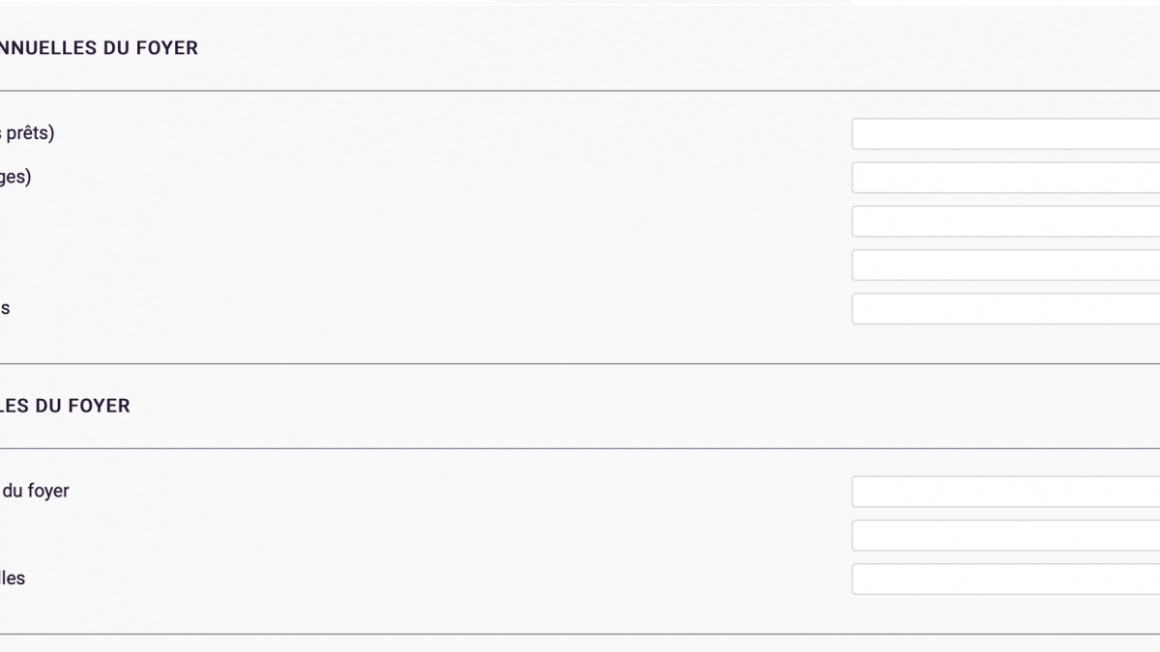Viewport: 1160px width, 652px height.
Task: Click the input field next to "prêts)" label
Action: point(1005,134)
